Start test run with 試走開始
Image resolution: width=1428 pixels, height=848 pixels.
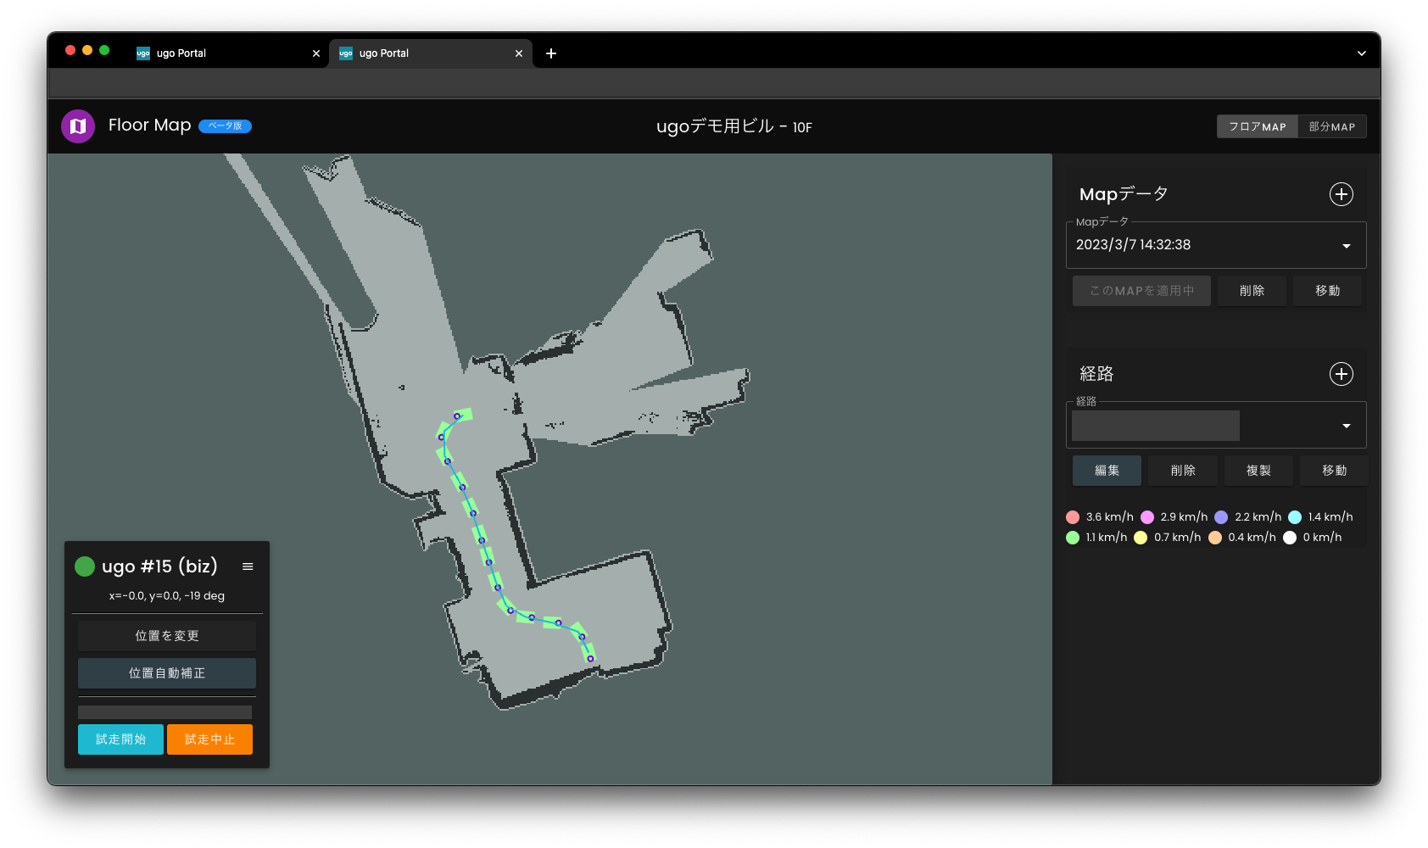(120, 739)
